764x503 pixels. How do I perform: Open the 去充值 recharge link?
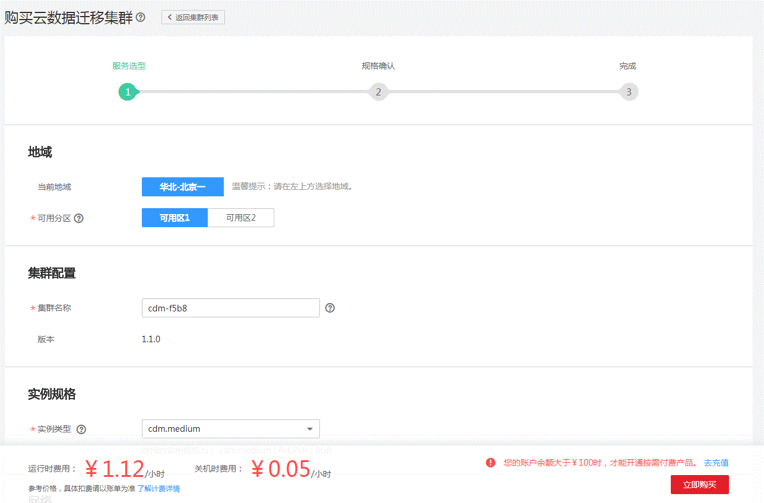(716, 463)
